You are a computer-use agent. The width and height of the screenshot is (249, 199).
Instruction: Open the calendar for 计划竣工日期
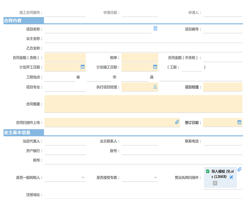click(155, 67)
